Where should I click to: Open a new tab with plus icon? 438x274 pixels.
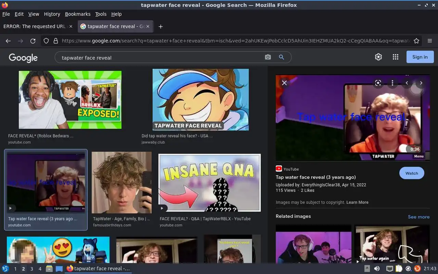(x=160, y=26)
